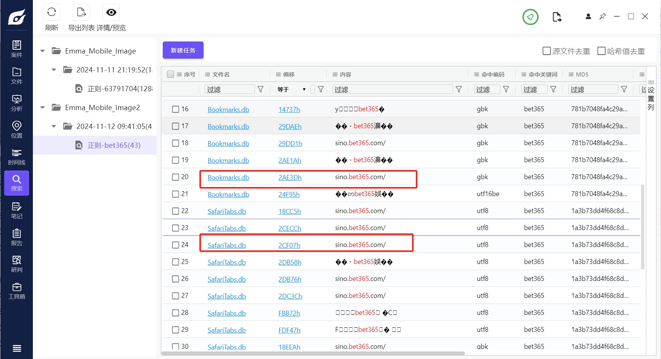661x359 pixels.
Task: Select the Search (搜索) sidebar icon
Action: (x=17, y=183)
